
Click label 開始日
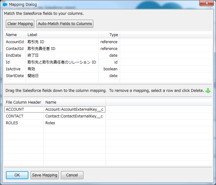33,76
